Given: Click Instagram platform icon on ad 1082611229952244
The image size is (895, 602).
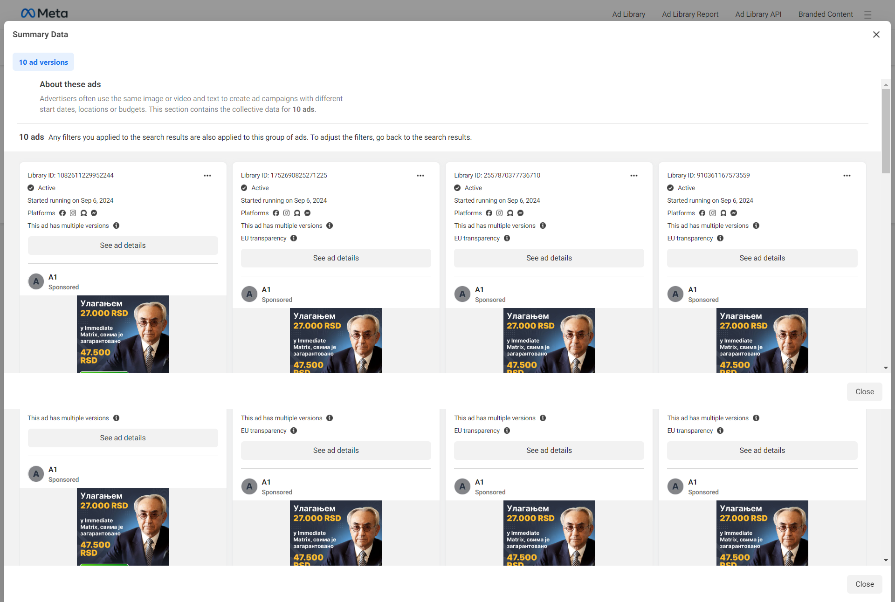Looking at the screenshot, I should pyautogui.click(x=73, y=213).
